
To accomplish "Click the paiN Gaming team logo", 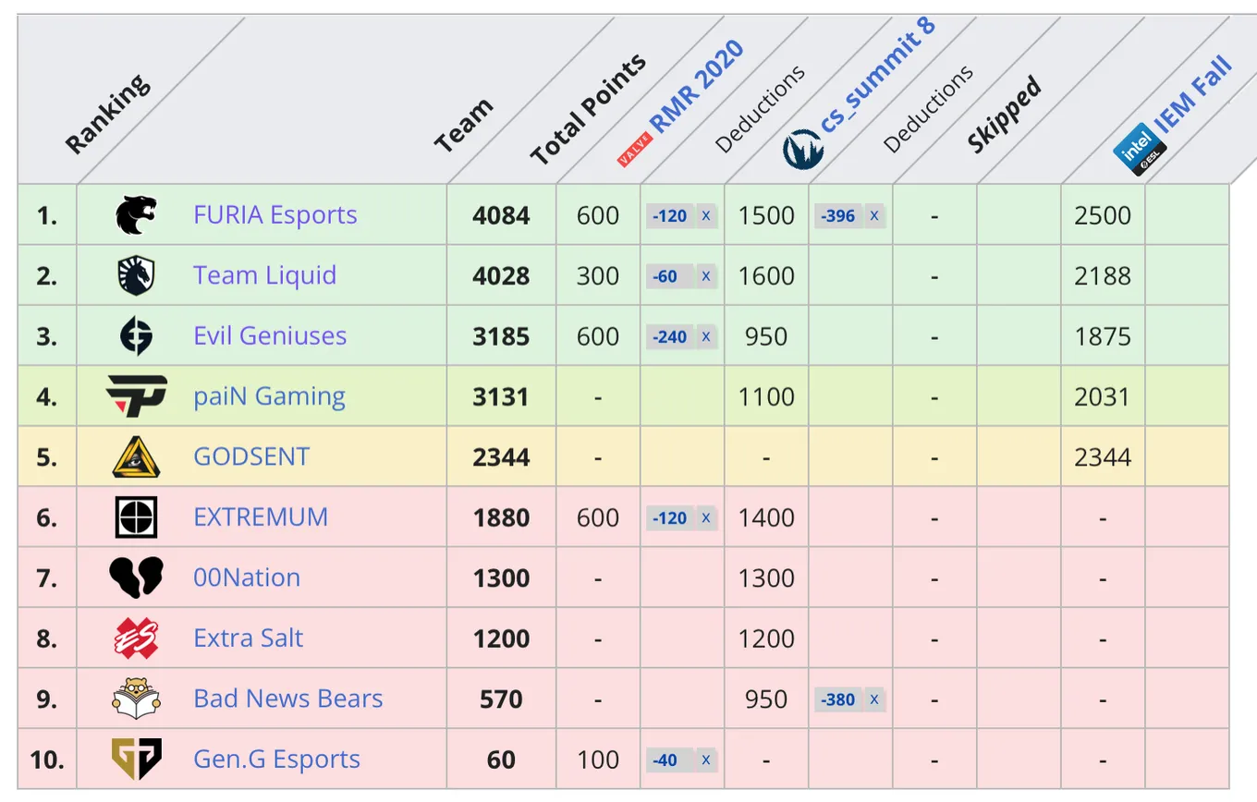I will [136, 396].
